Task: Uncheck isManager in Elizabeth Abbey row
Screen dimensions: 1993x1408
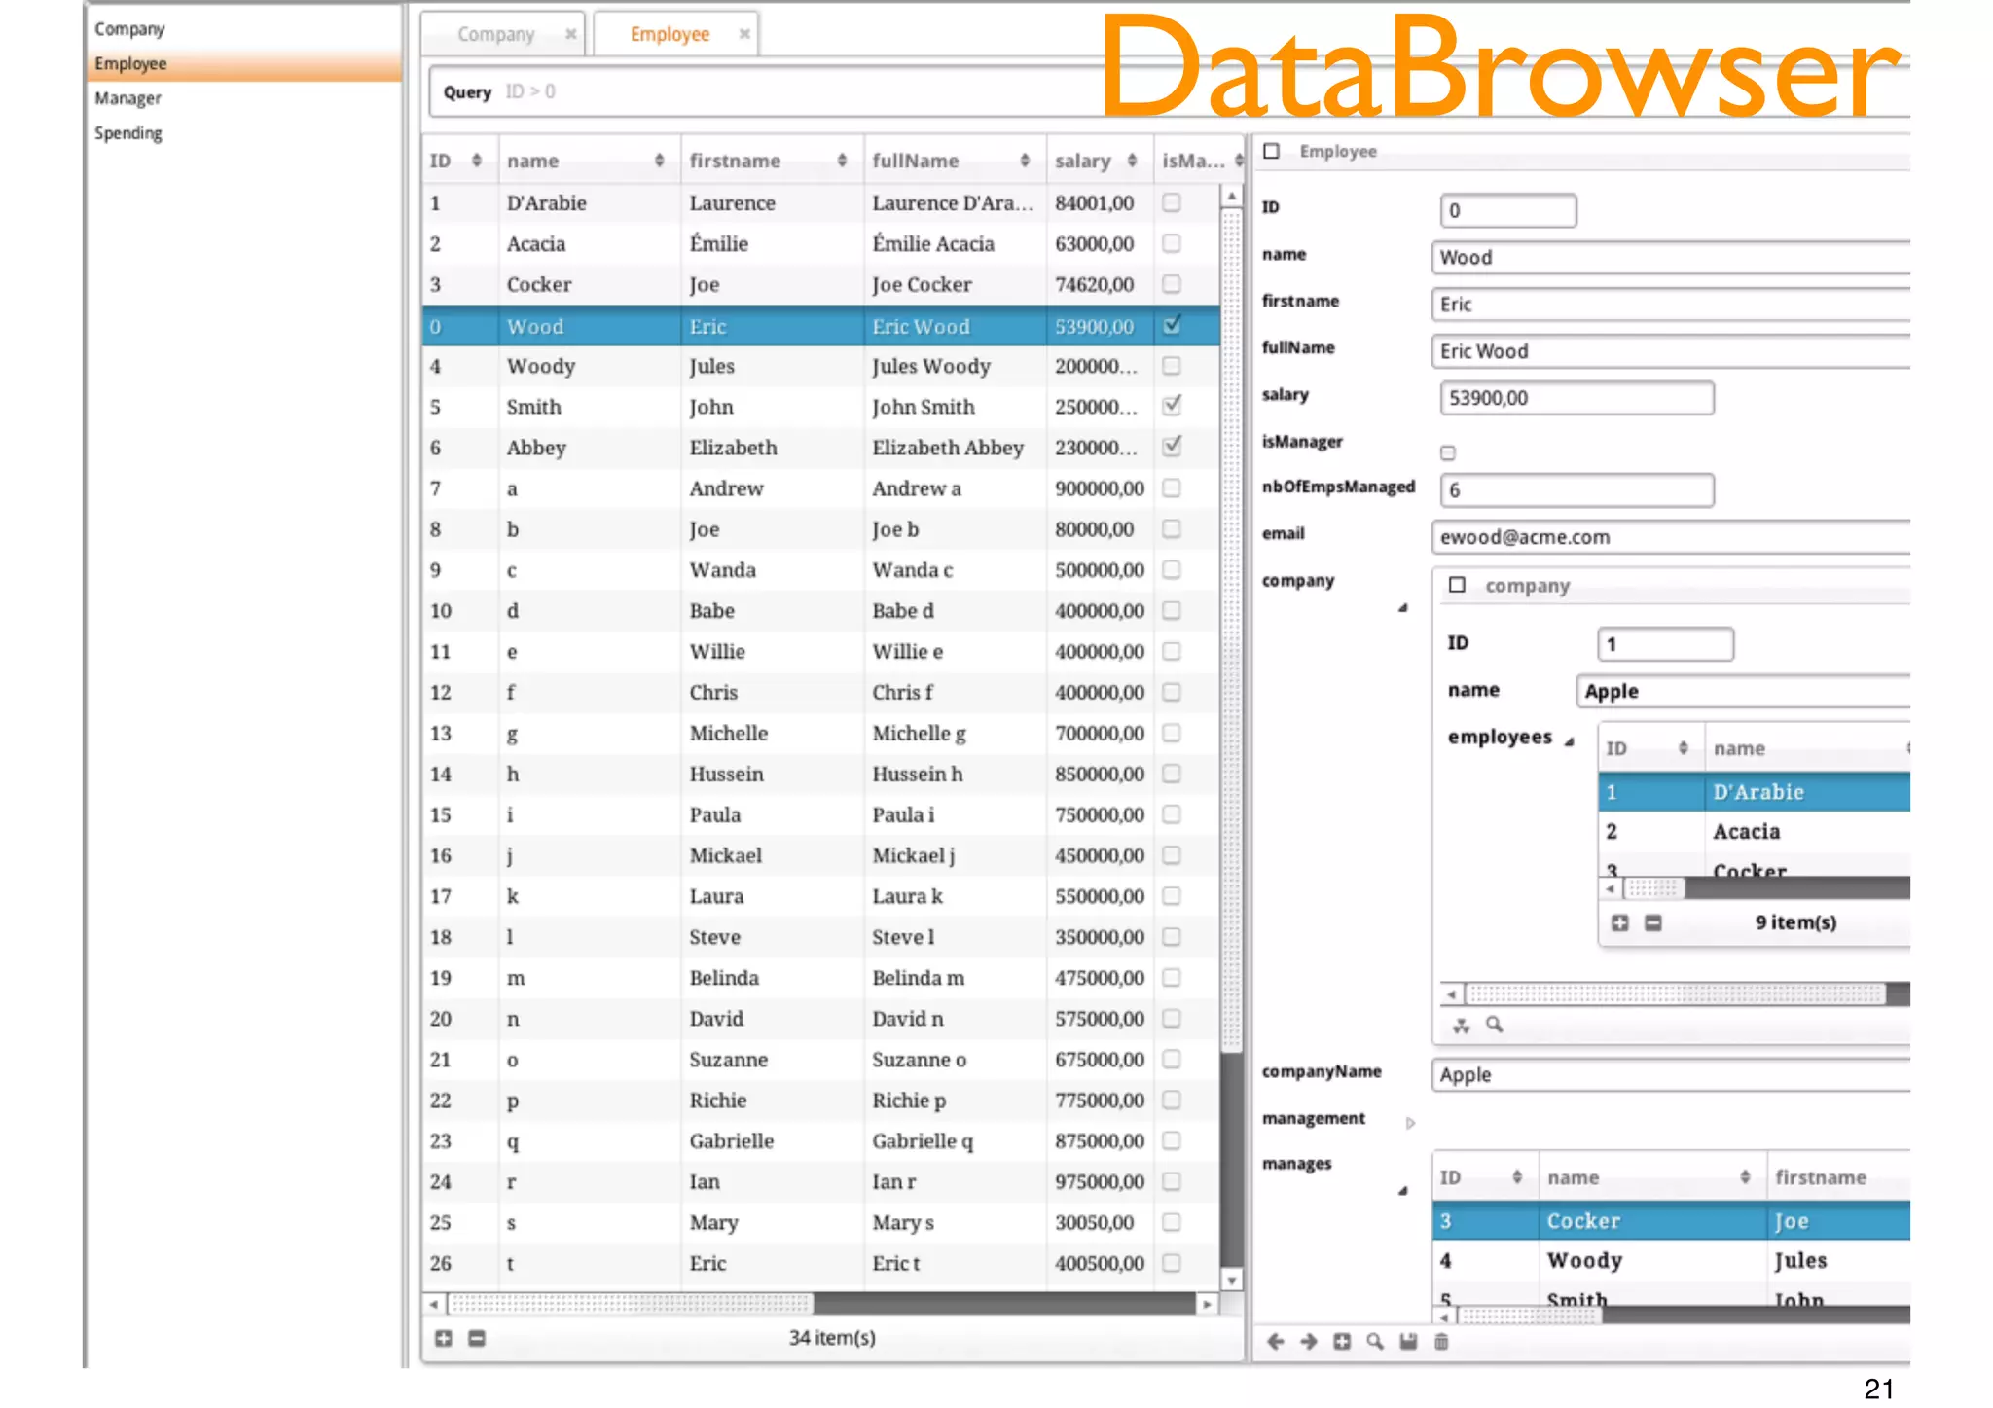Action: coord(1172,446)
